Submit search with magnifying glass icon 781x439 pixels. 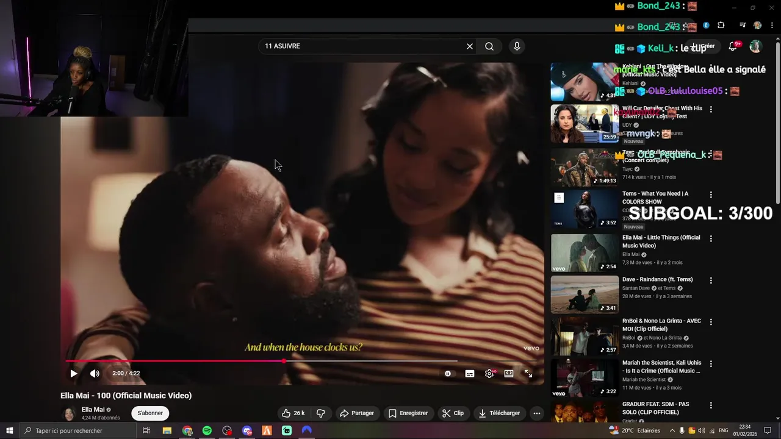tap(489, 46)
